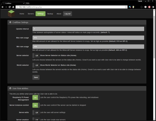Viewport: 156px width, 121px height.
Task: Click the User Role abilities header icon
Action: click(10, 88)
